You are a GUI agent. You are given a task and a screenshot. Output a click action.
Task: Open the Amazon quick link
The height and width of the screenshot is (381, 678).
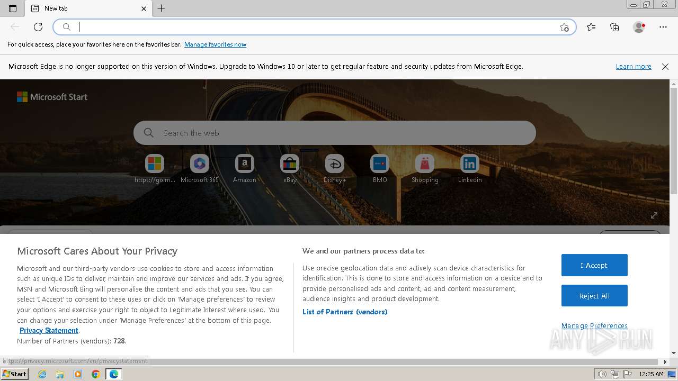click(245, 169)
